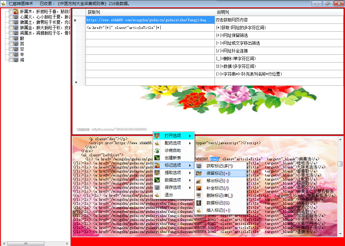Click the new row asterisk header

pos(79,82)
